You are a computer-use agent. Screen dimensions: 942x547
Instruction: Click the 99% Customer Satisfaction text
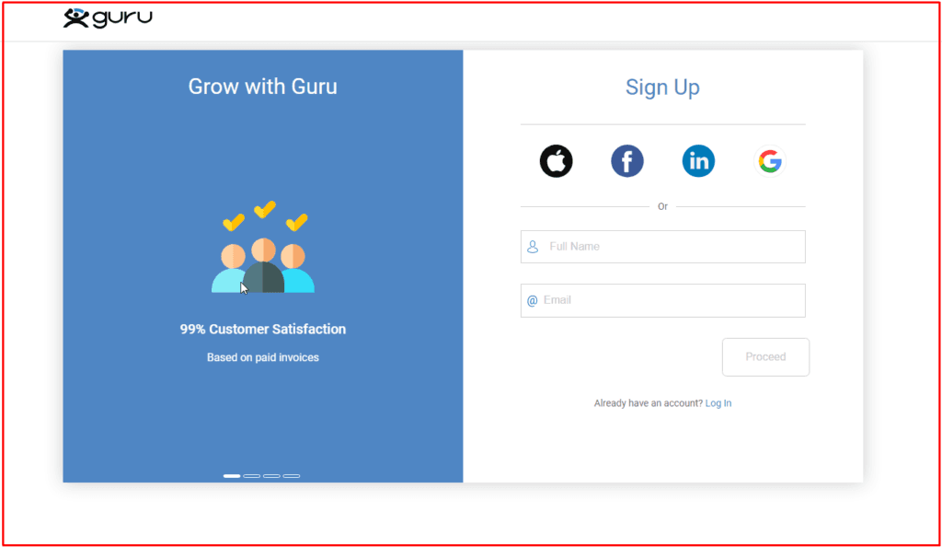[x=262, y=329]
